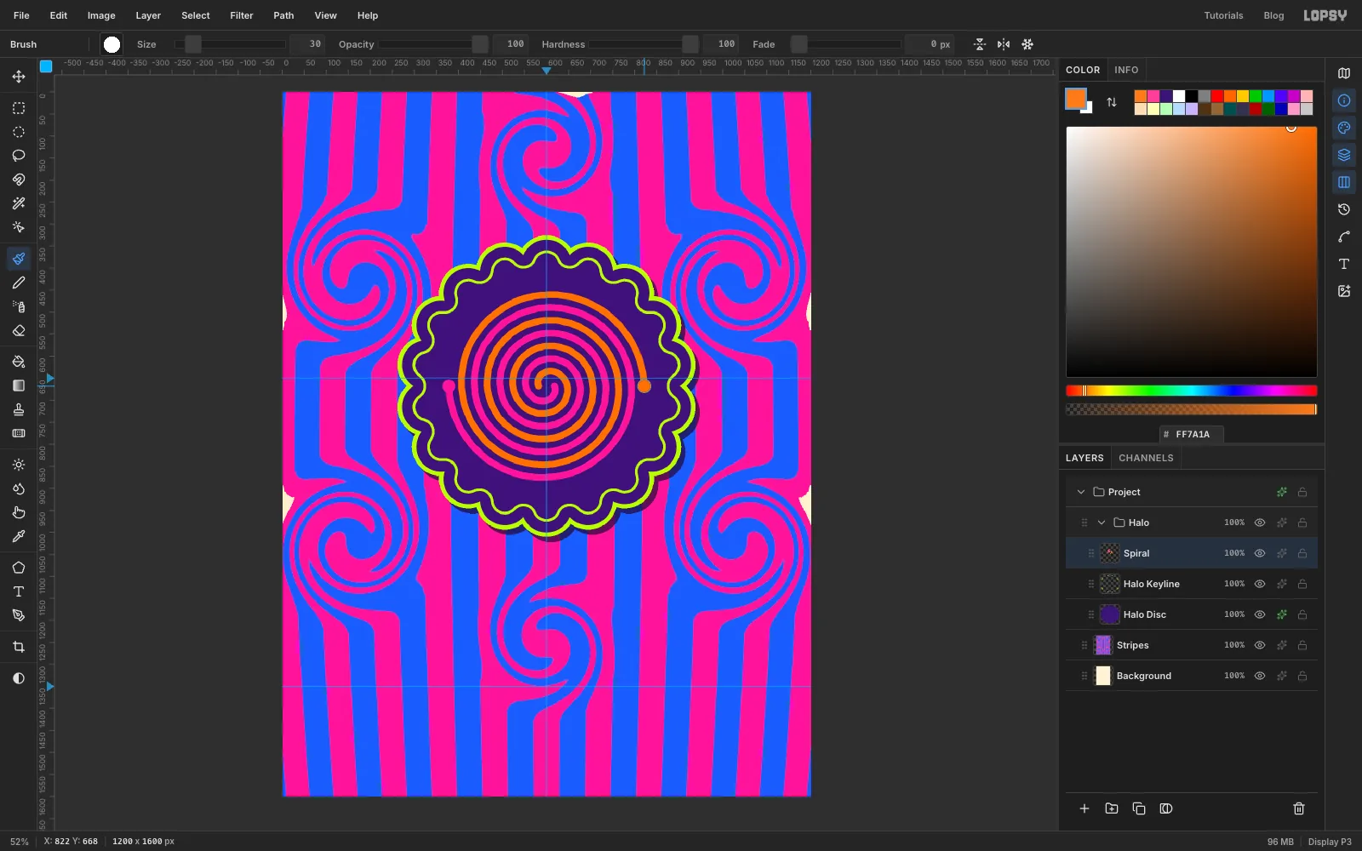Choose the Eraser tool

pyautogui.click(x=19, y=331)
